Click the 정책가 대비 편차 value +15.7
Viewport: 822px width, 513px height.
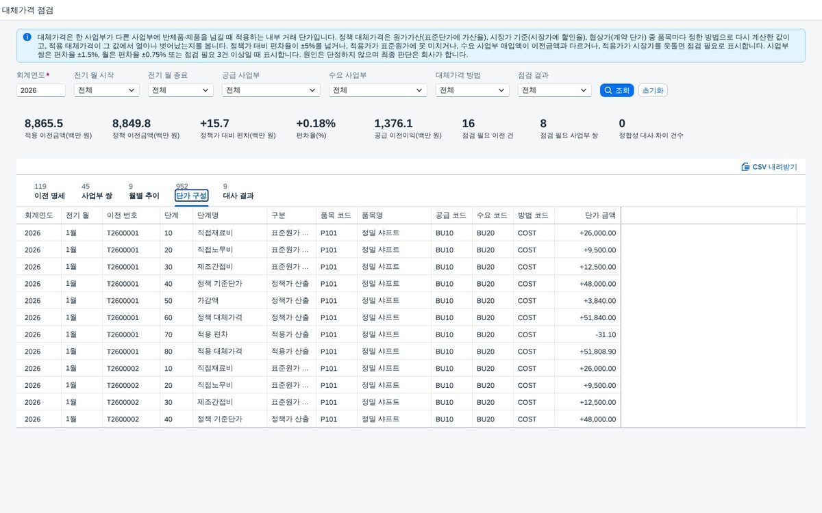pyautogui.click(x=214, y=124)
